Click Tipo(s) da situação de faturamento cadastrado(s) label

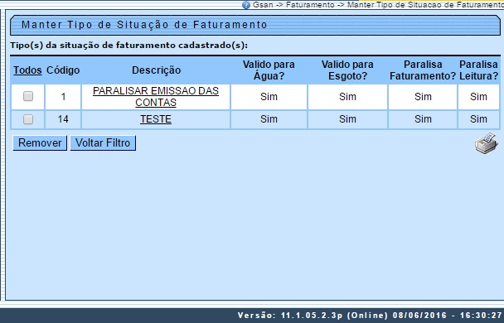pos(128,46)
